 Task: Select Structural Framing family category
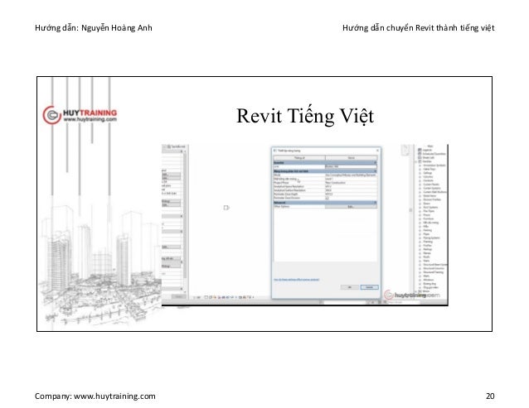click(x=434, y=272)
